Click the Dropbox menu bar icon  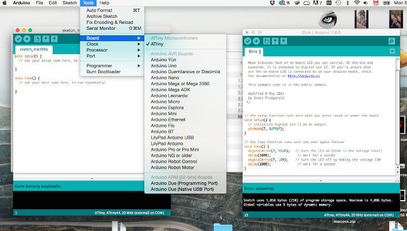tap(272, 3)
